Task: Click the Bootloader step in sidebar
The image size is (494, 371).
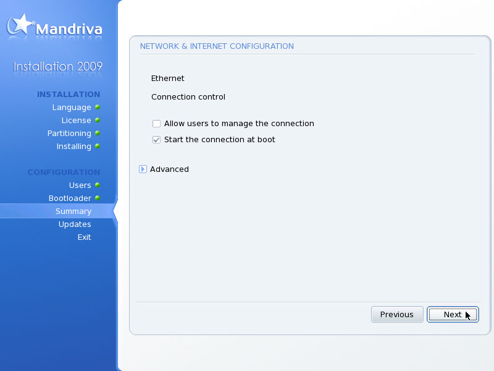Action: click(x=70, y=198)
